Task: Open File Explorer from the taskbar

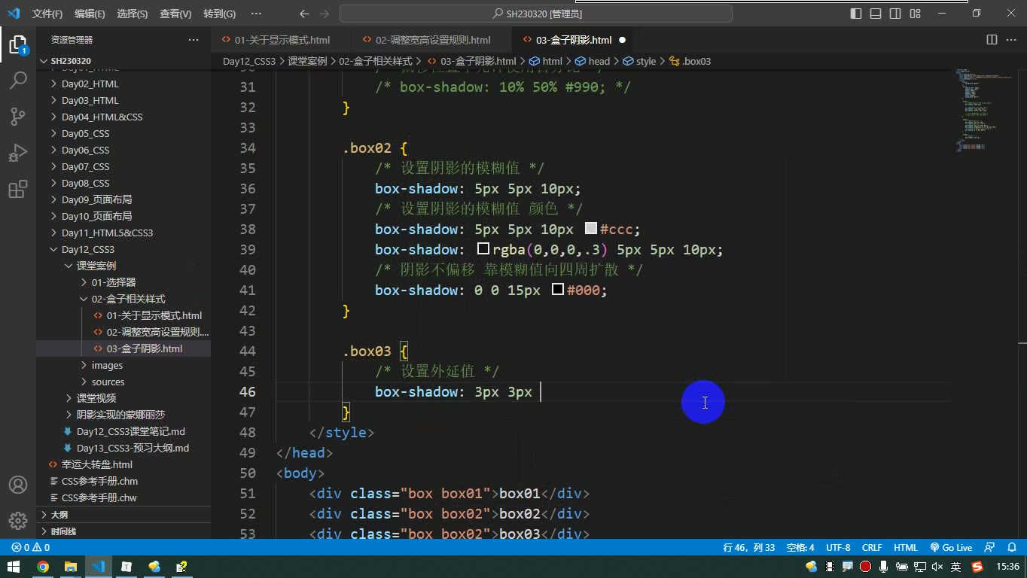Action: click(x=70, y=567)
